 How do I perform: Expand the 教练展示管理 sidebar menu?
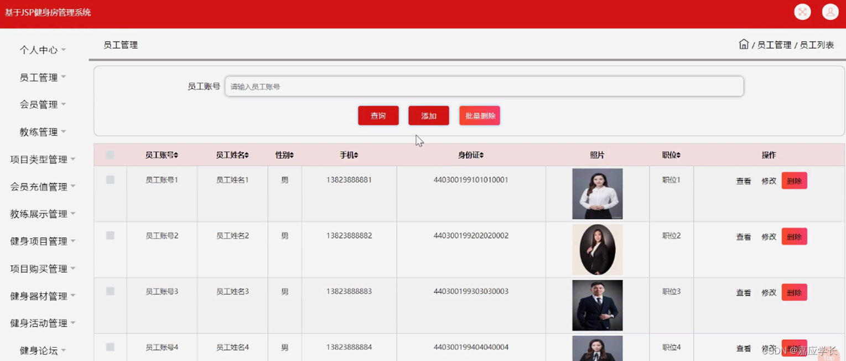[43, 214]
